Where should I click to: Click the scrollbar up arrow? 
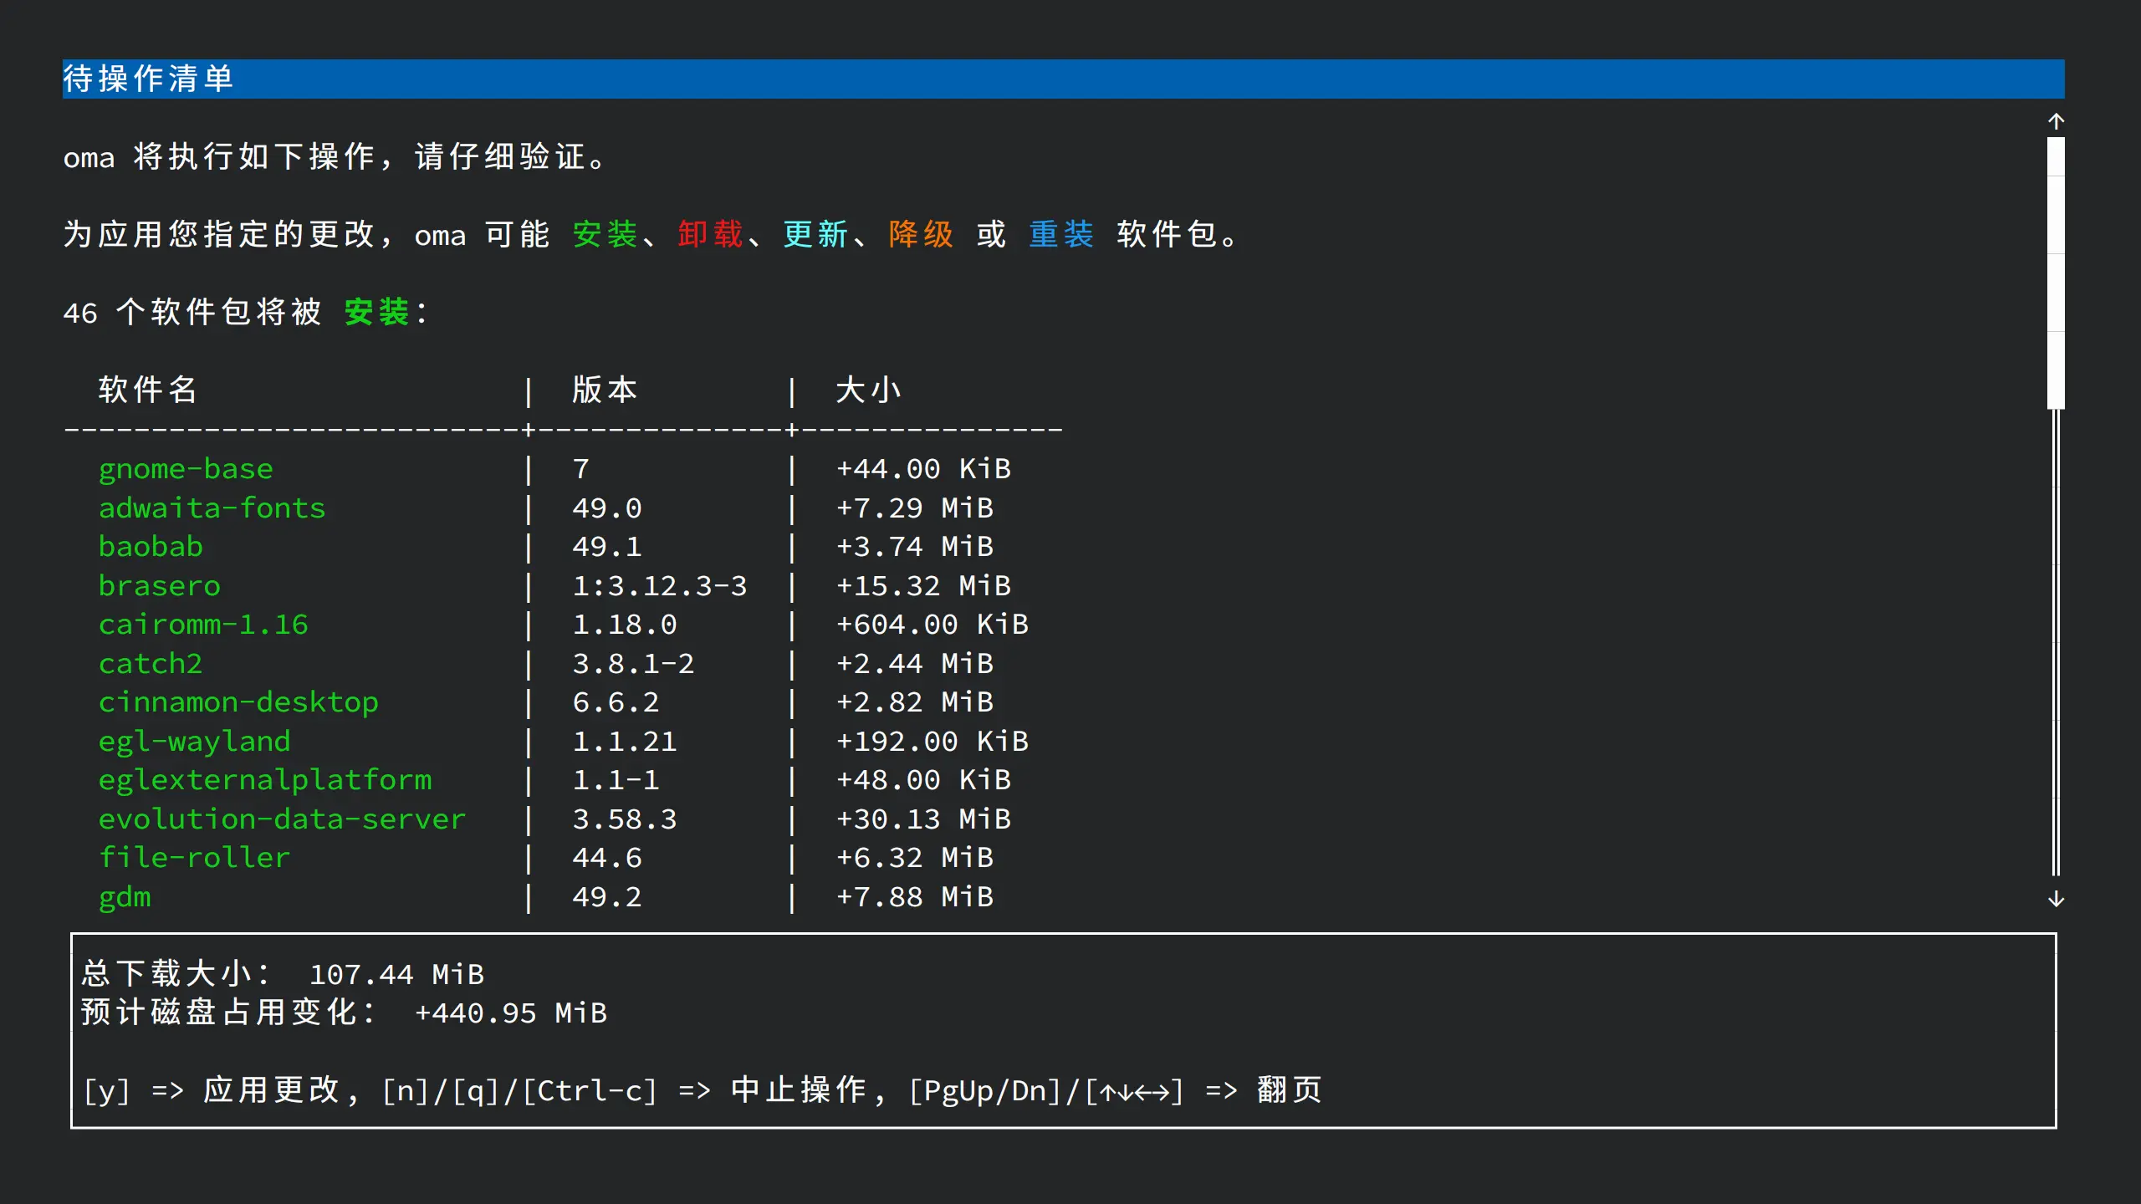click(x=2056, y=120)
